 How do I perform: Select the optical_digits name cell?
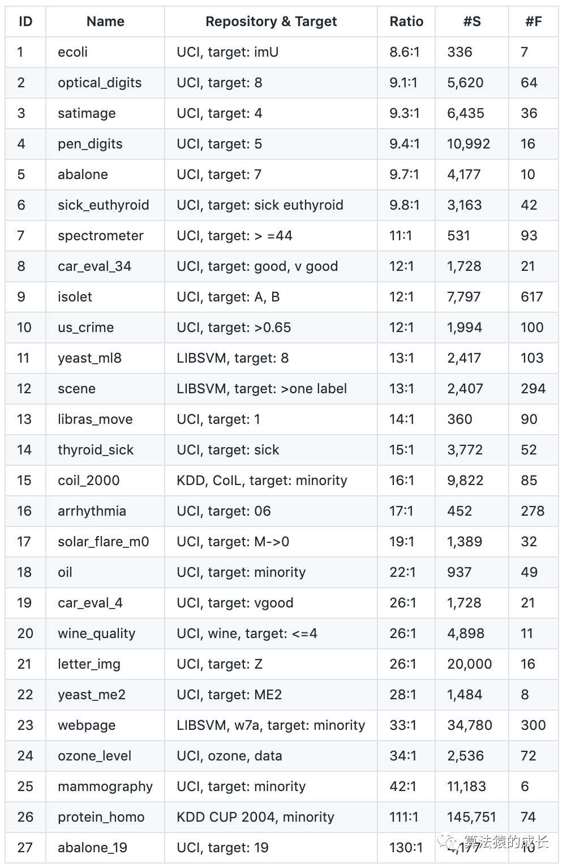100,83
